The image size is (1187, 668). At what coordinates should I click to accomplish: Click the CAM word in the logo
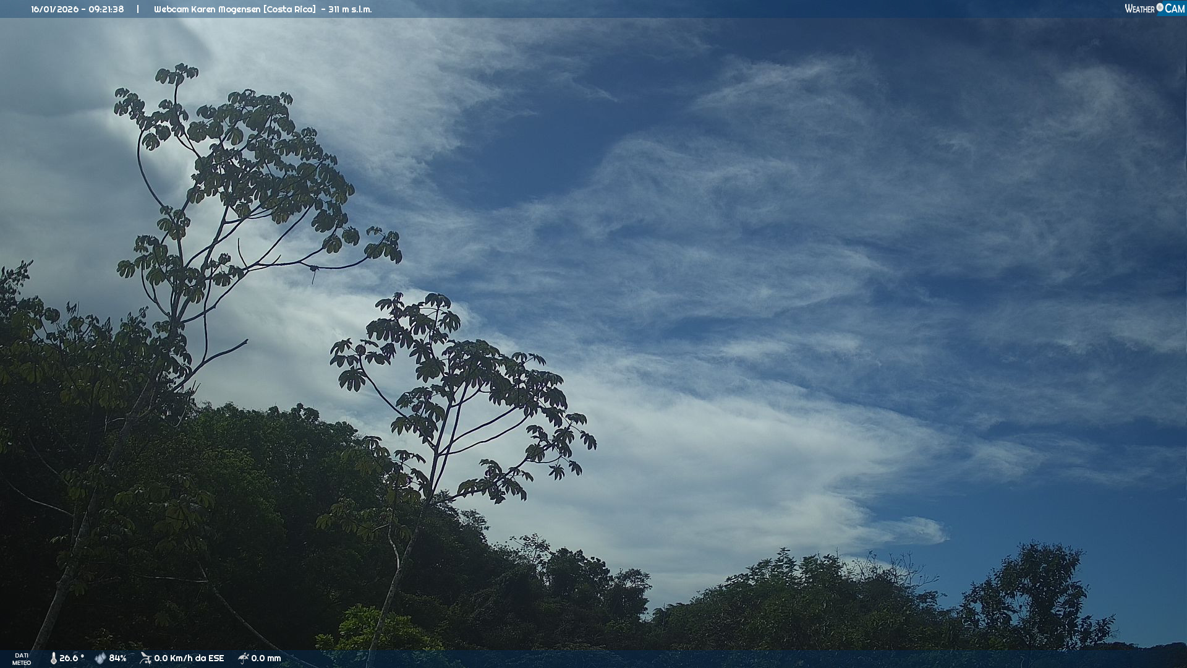click(x=1175, y=9)
